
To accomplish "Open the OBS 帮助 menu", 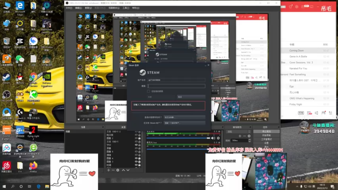I will [136, 8].
